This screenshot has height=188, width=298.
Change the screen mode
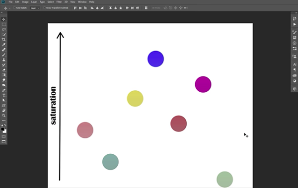(3, 142)
